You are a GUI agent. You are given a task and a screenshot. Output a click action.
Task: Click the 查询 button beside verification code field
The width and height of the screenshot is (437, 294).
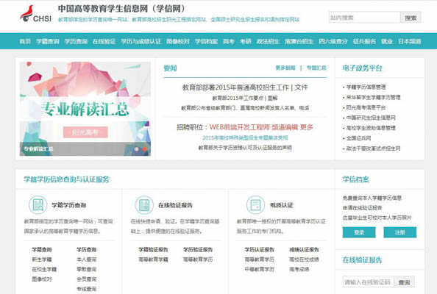(404, 282)
